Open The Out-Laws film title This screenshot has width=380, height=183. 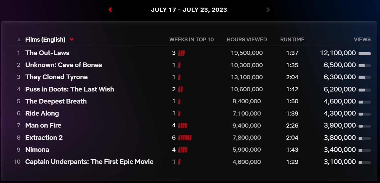[x=47, y=53]
